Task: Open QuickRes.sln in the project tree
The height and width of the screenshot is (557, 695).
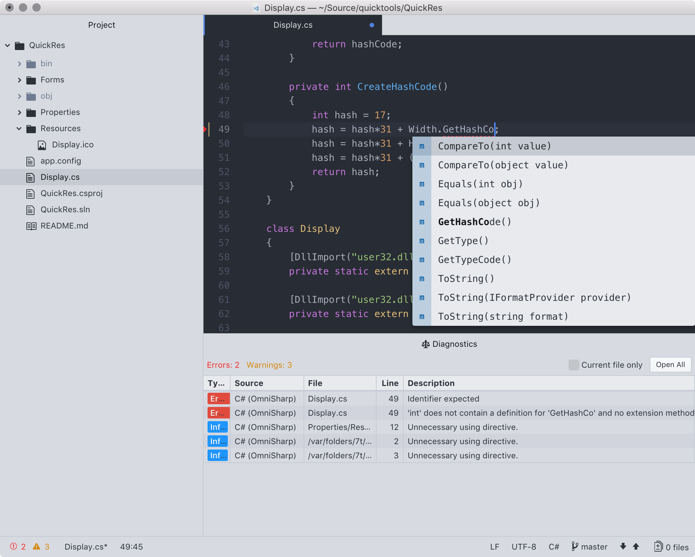Action: coord(65,210)
